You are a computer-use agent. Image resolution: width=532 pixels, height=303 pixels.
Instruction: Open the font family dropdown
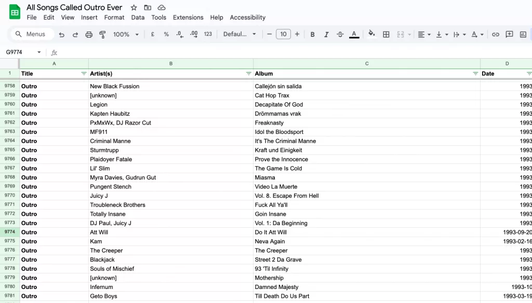240,34
